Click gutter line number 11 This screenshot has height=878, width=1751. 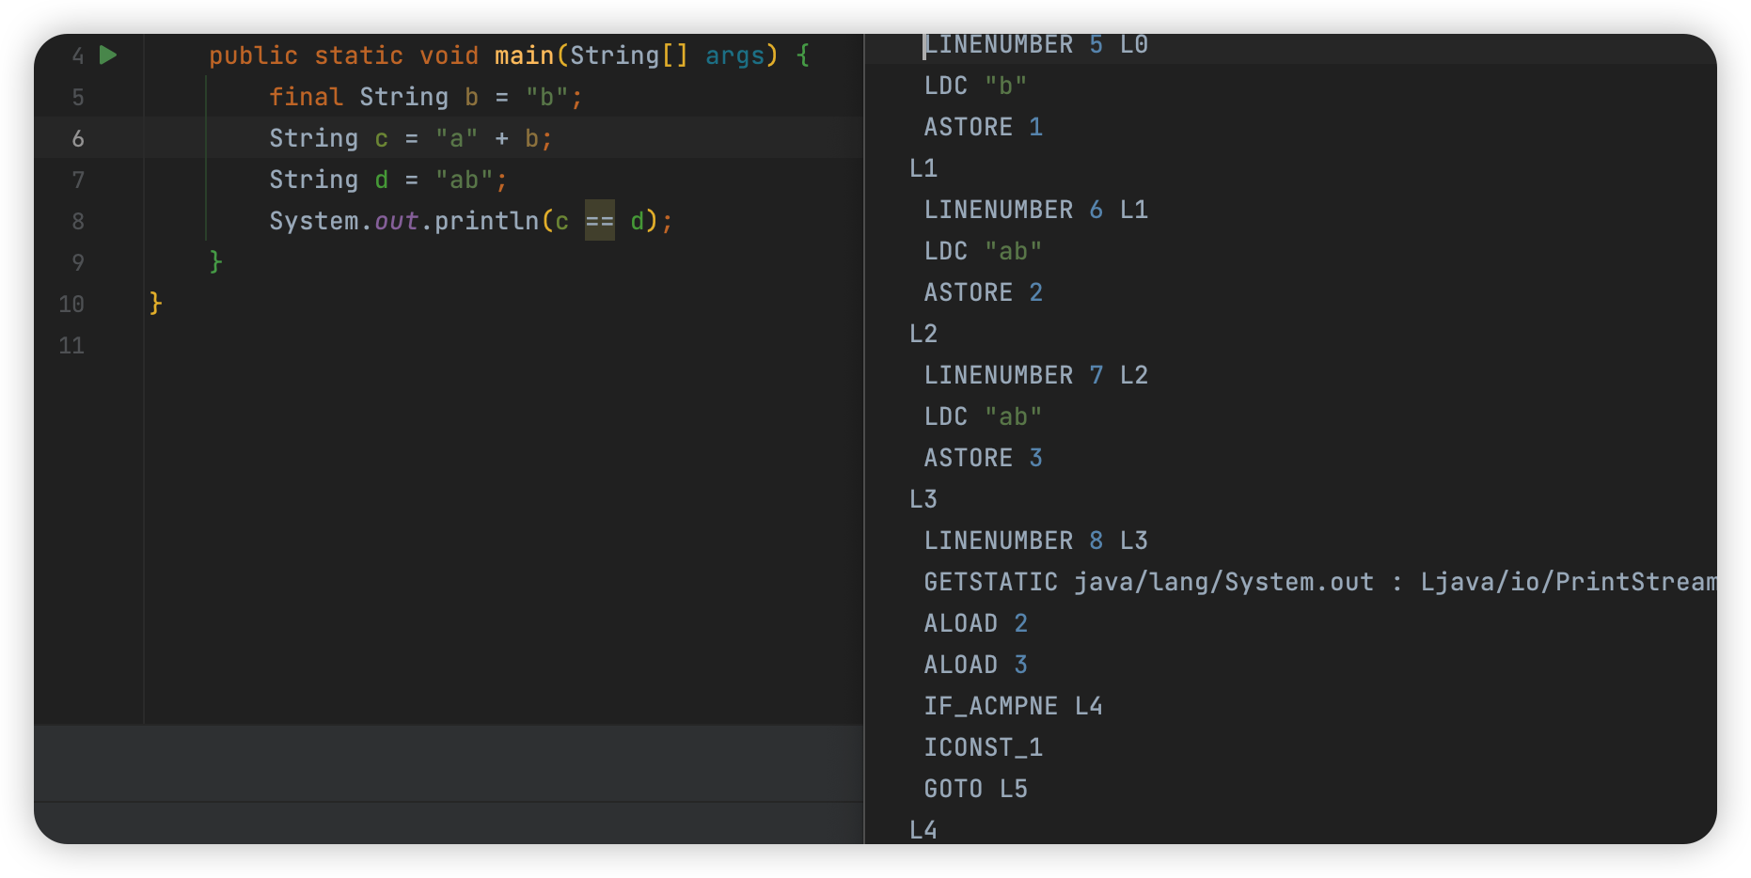(71, 346)
